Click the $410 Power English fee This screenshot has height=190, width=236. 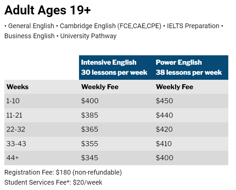click(x=164, y=144)
